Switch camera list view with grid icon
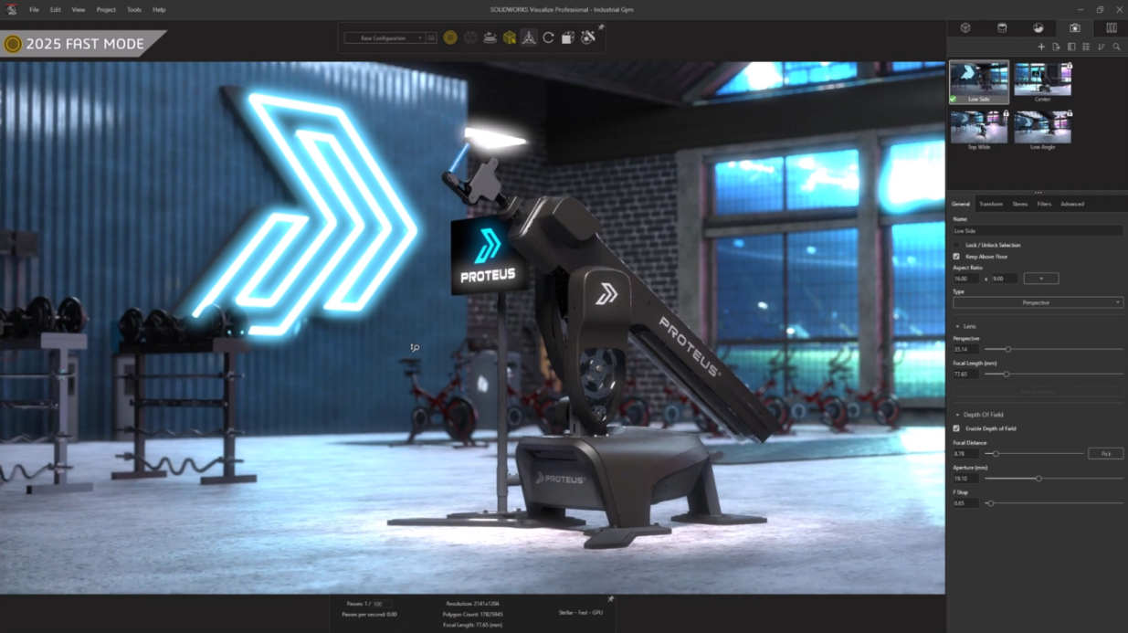The width and height of the screenshot is (1128, 633). [x=1086, y=47]
